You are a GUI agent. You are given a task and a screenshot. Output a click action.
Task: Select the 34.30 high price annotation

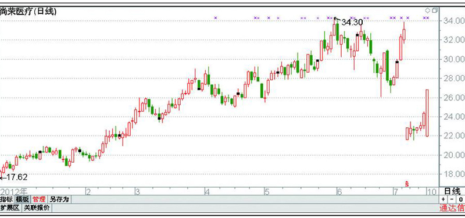coord(352,22)
